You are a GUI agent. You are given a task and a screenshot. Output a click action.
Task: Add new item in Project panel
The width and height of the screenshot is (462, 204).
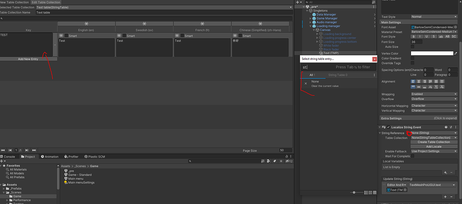click(x=2, y=161)
